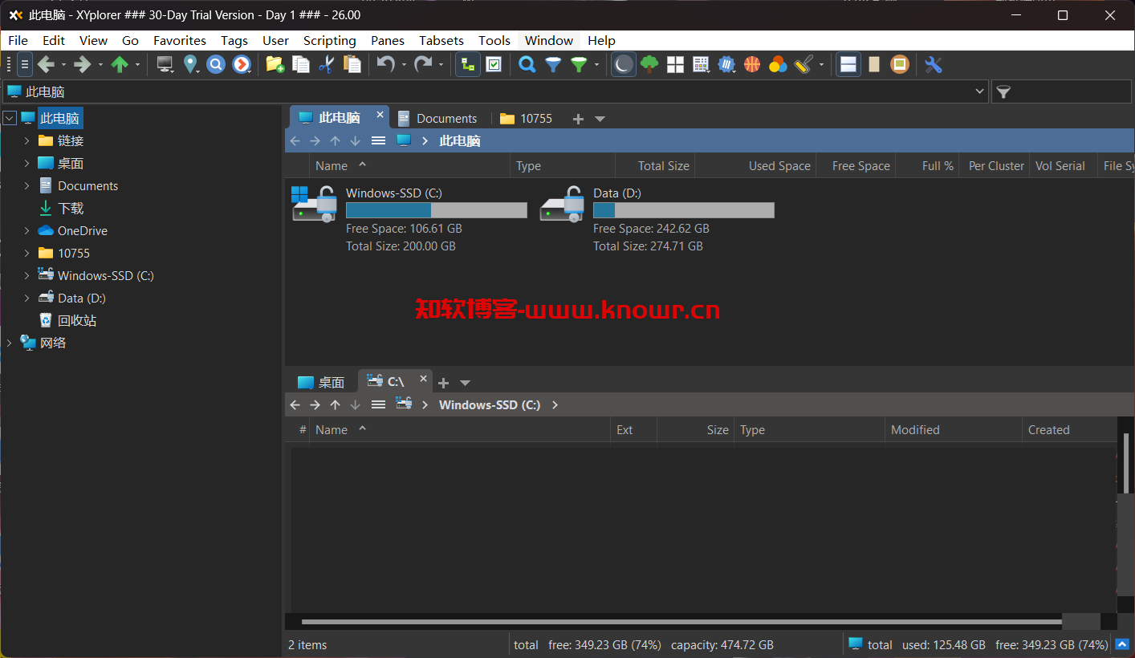Open address bar dropdown chevron
Viewport: 1135px width, 658px height.
click(x=979, y=92)
